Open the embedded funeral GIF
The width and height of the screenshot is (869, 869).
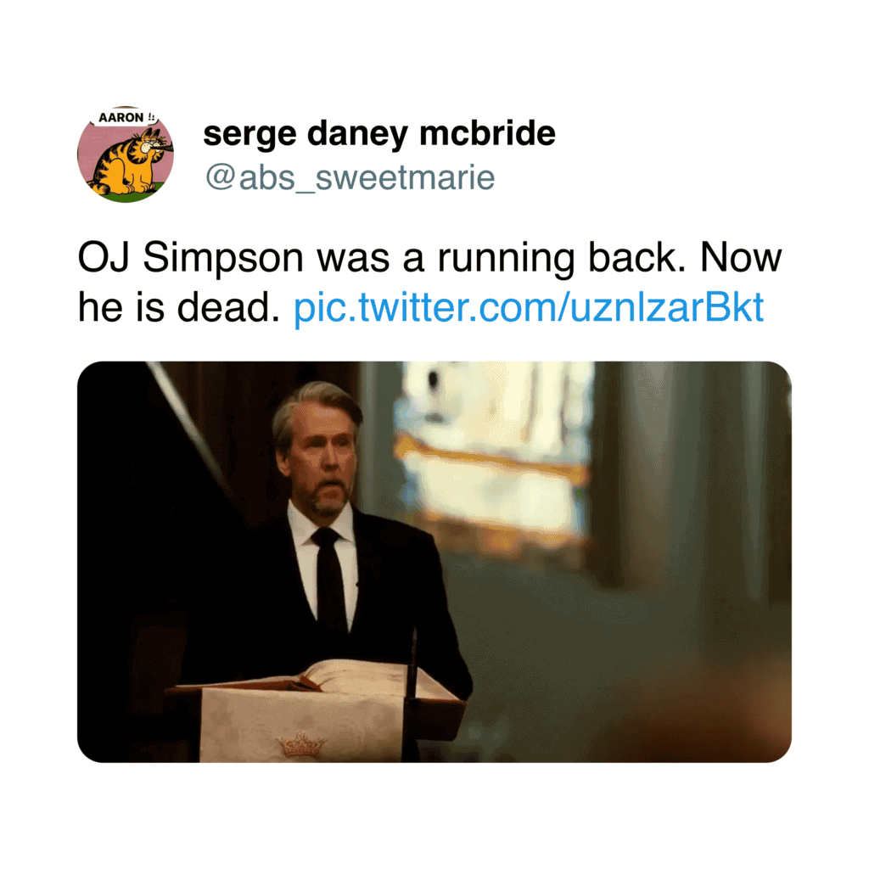coord(434,562)
